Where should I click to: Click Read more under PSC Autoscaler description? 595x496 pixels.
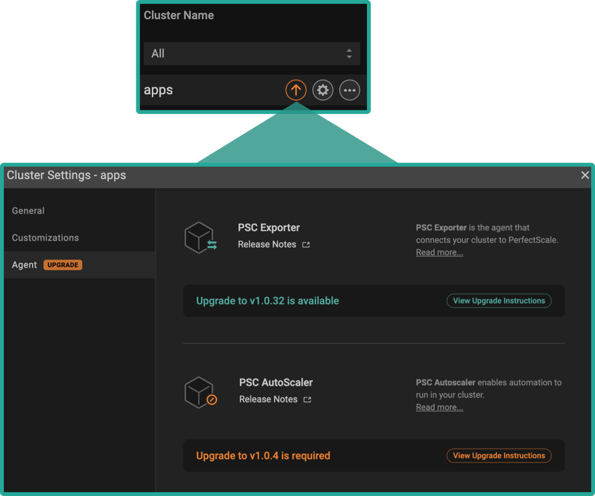439,407
